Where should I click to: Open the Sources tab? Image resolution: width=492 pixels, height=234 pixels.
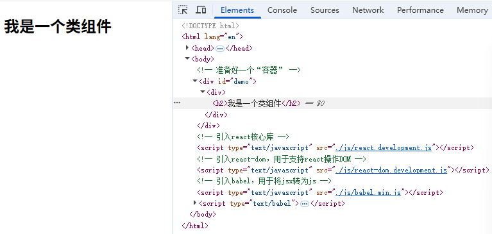click(x=325, y=10)
